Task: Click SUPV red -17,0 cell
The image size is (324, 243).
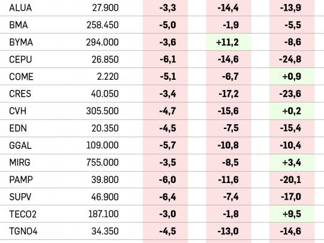Action: [x=292, y=197]
